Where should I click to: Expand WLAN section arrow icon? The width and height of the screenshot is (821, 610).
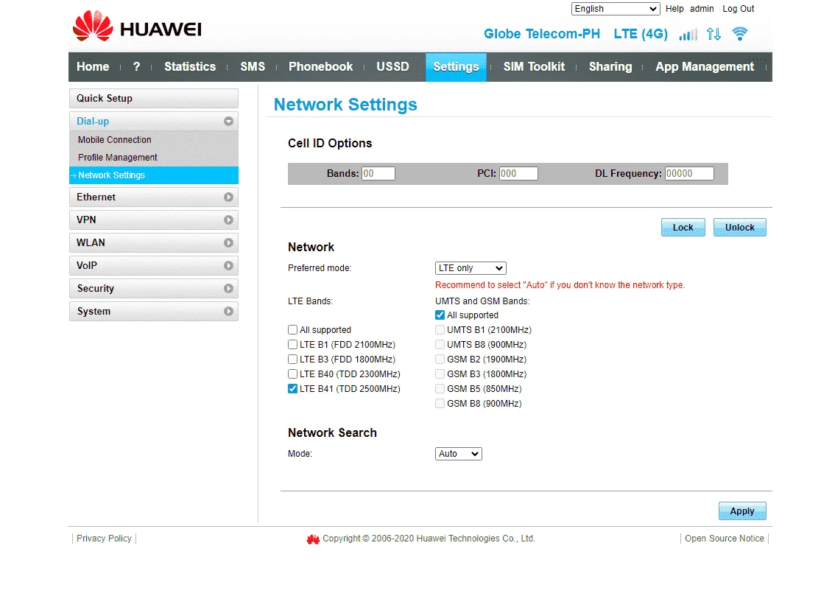pyautogui.click(x=228, y=242)
